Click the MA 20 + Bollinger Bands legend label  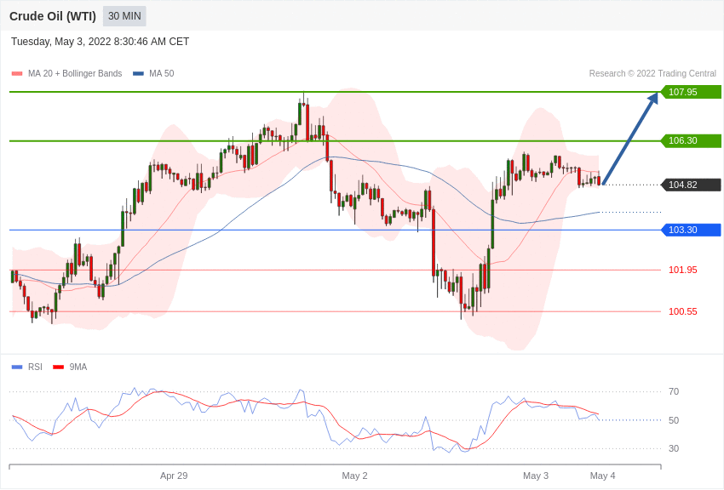coord(75,73)
